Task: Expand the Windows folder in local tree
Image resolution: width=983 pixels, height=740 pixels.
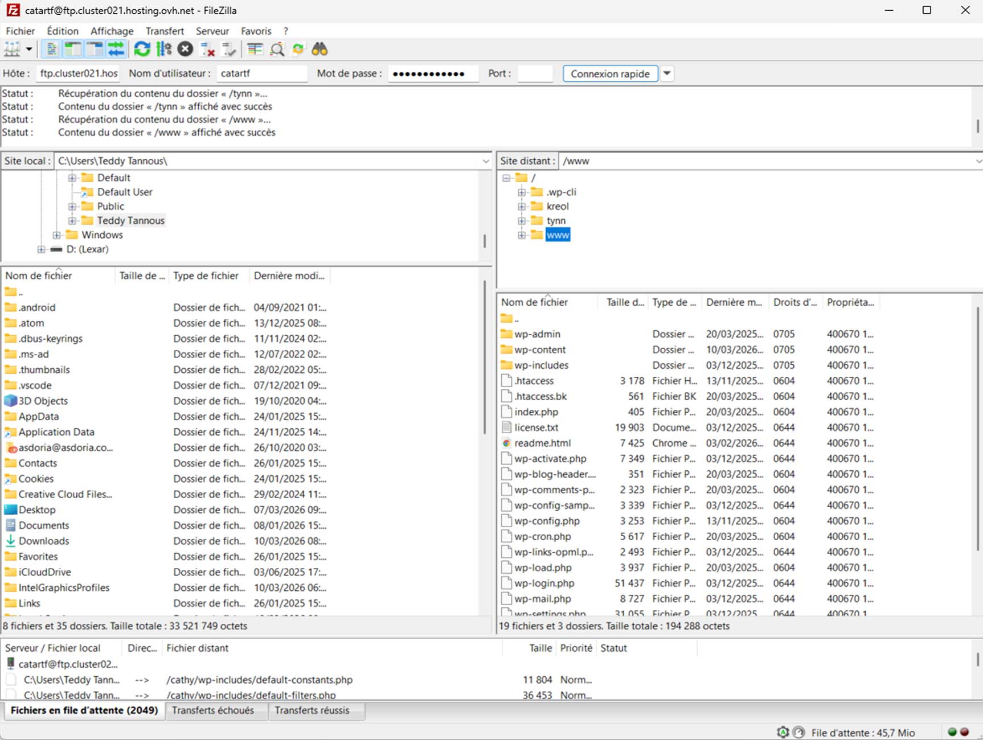Action: 56,235
